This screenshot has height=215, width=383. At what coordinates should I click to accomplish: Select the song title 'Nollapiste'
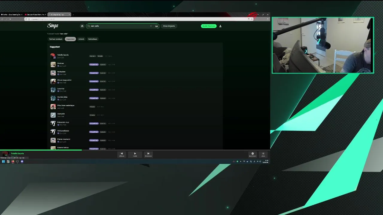[x=61, y=72]
